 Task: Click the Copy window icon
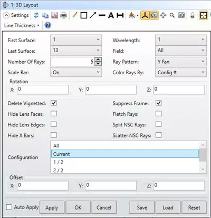pos(45,15)
